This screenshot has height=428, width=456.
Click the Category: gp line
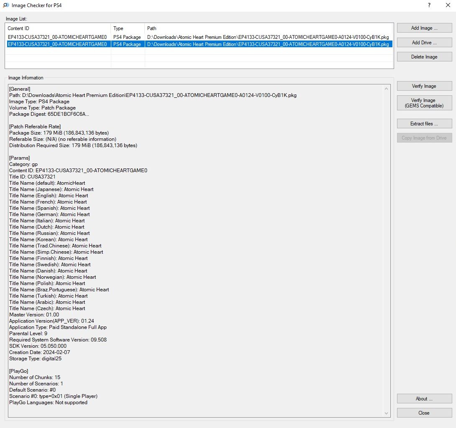click(23, 164)
